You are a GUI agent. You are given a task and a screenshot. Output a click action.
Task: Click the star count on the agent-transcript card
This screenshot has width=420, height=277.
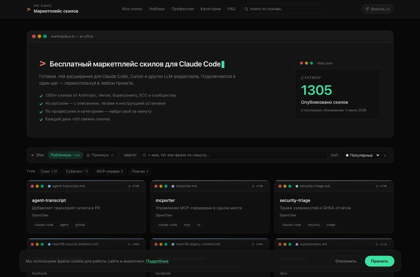click(x=134, y=186)
